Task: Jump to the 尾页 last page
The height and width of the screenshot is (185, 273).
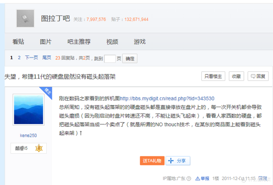Action: [47, 58]
